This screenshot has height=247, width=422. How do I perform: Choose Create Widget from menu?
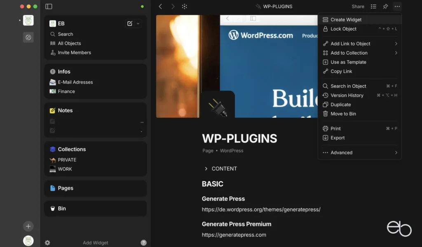click(359, 20)
